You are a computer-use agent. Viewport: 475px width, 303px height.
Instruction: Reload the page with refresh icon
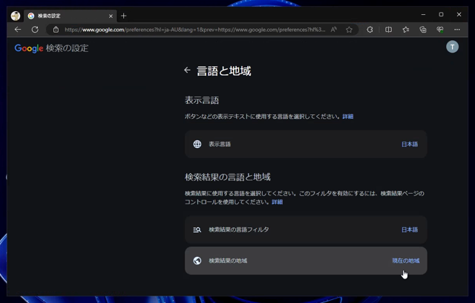click(35, 30)
